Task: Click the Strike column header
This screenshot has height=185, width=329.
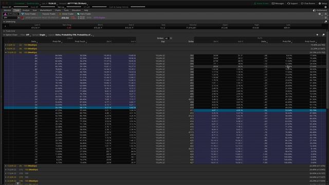Action: pos(191,42)
